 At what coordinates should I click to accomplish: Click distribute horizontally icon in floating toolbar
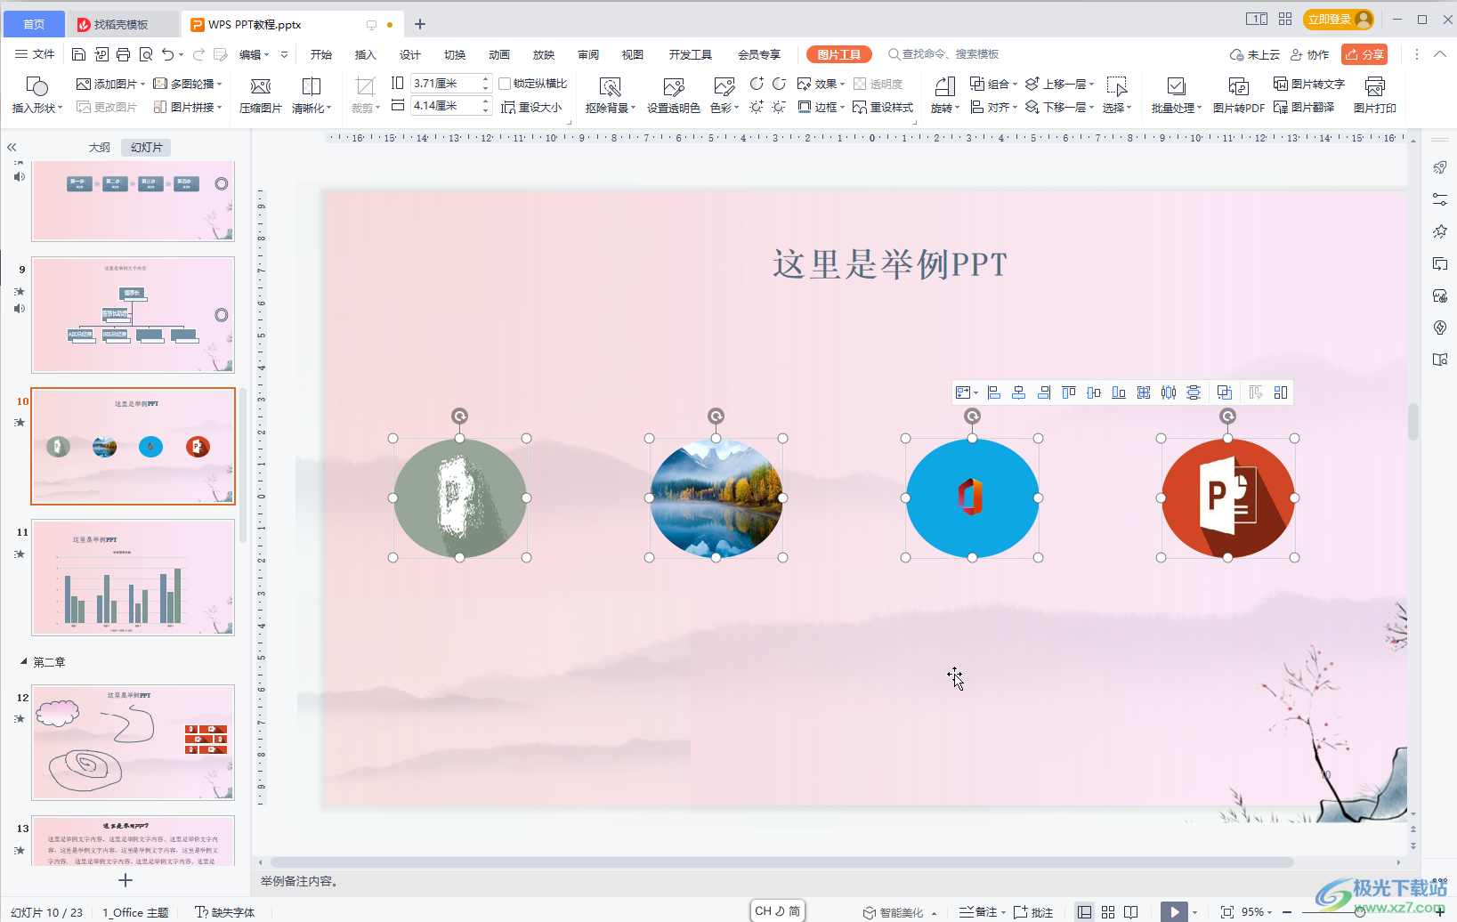[x=1169, y=392]
